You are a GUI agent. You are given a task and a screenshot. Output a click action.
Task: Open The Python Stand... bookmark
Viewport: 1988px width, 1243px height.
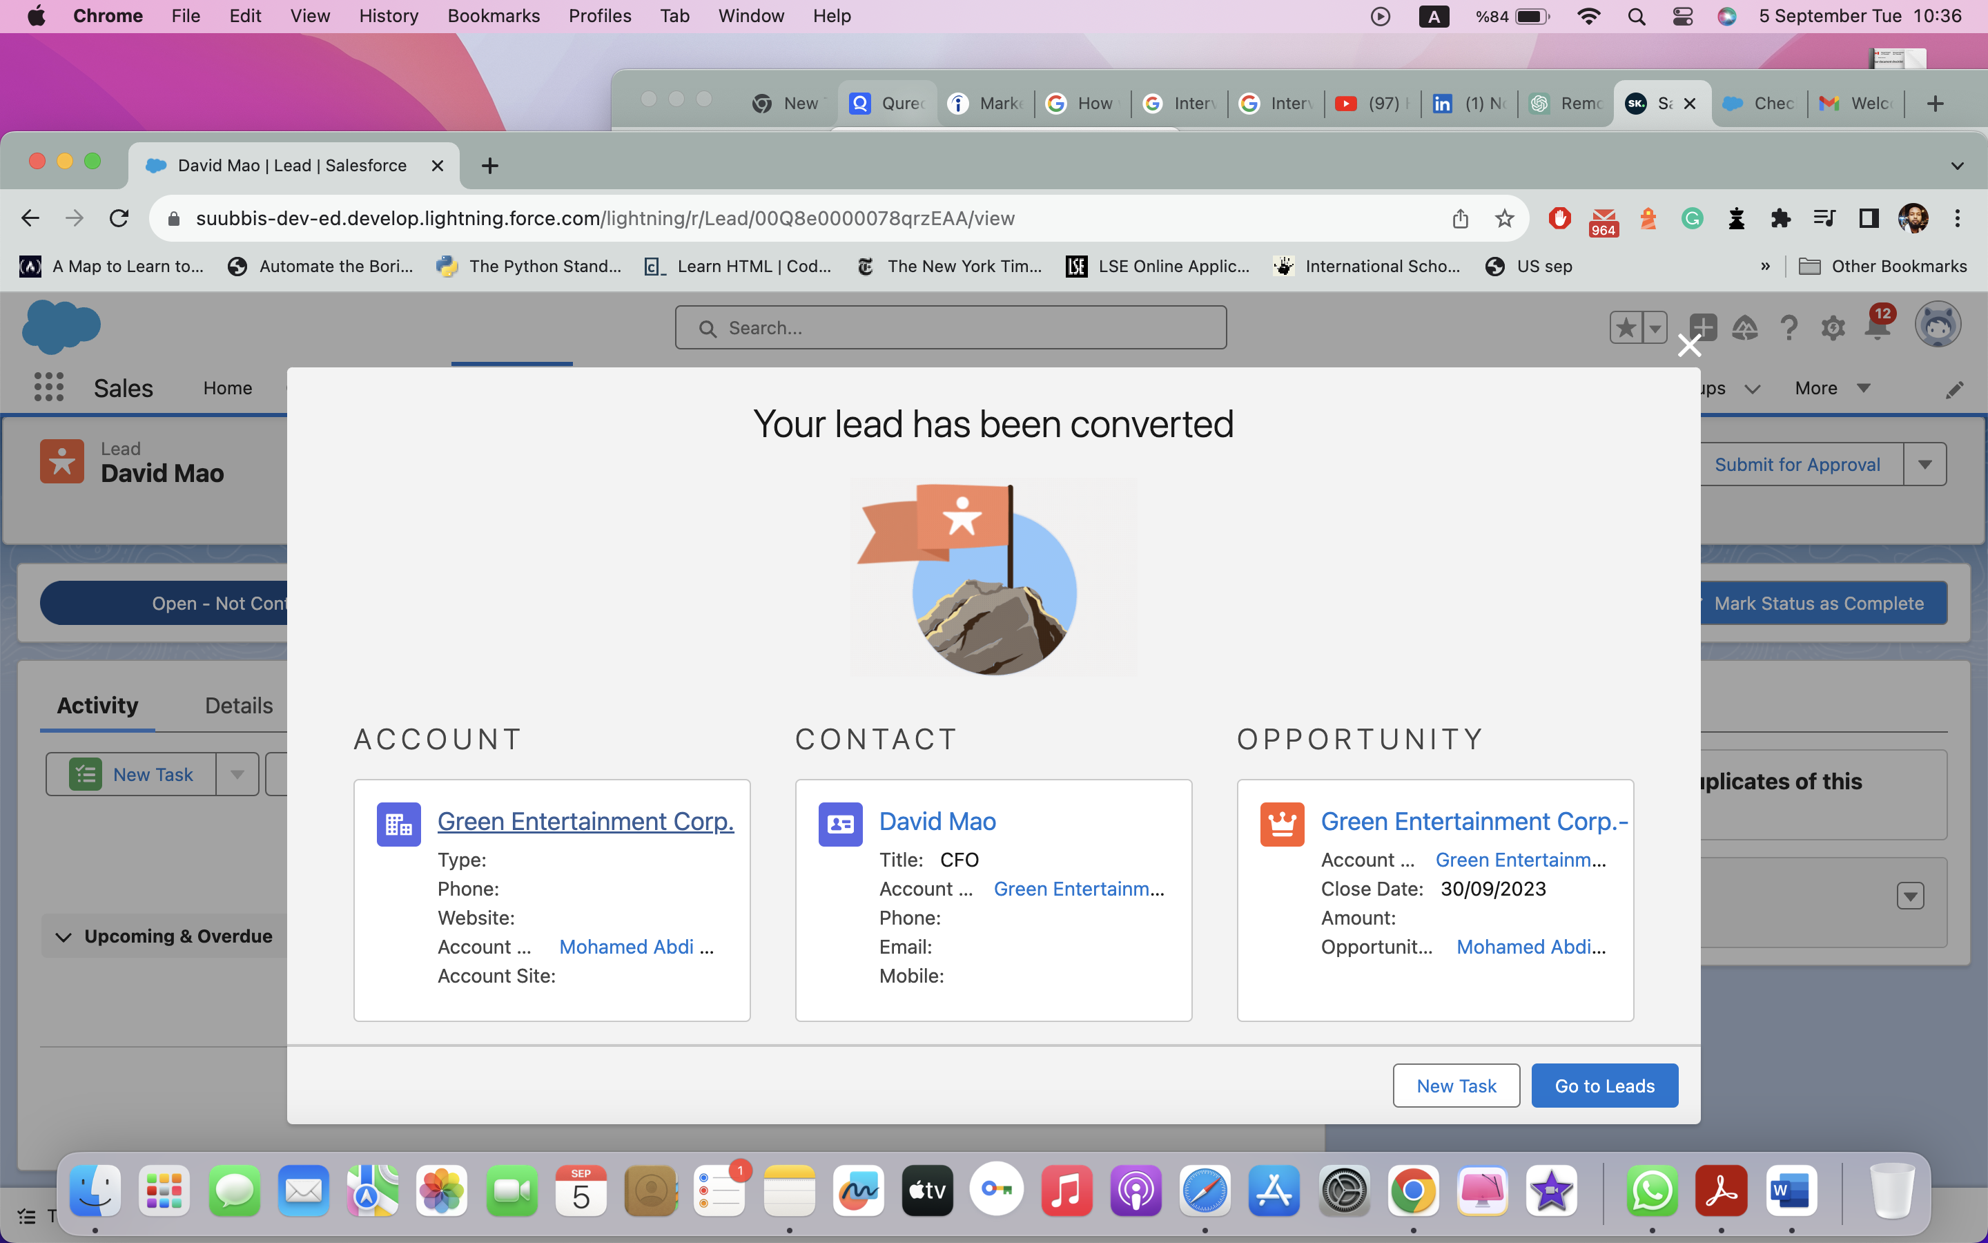[x=529, y=267]
